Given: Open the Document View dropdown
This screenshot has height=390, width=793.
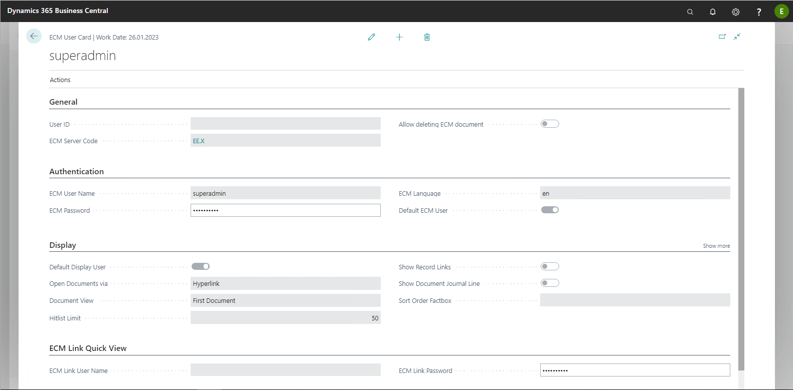Looking at the screenshot, I should tap(285, 300).
